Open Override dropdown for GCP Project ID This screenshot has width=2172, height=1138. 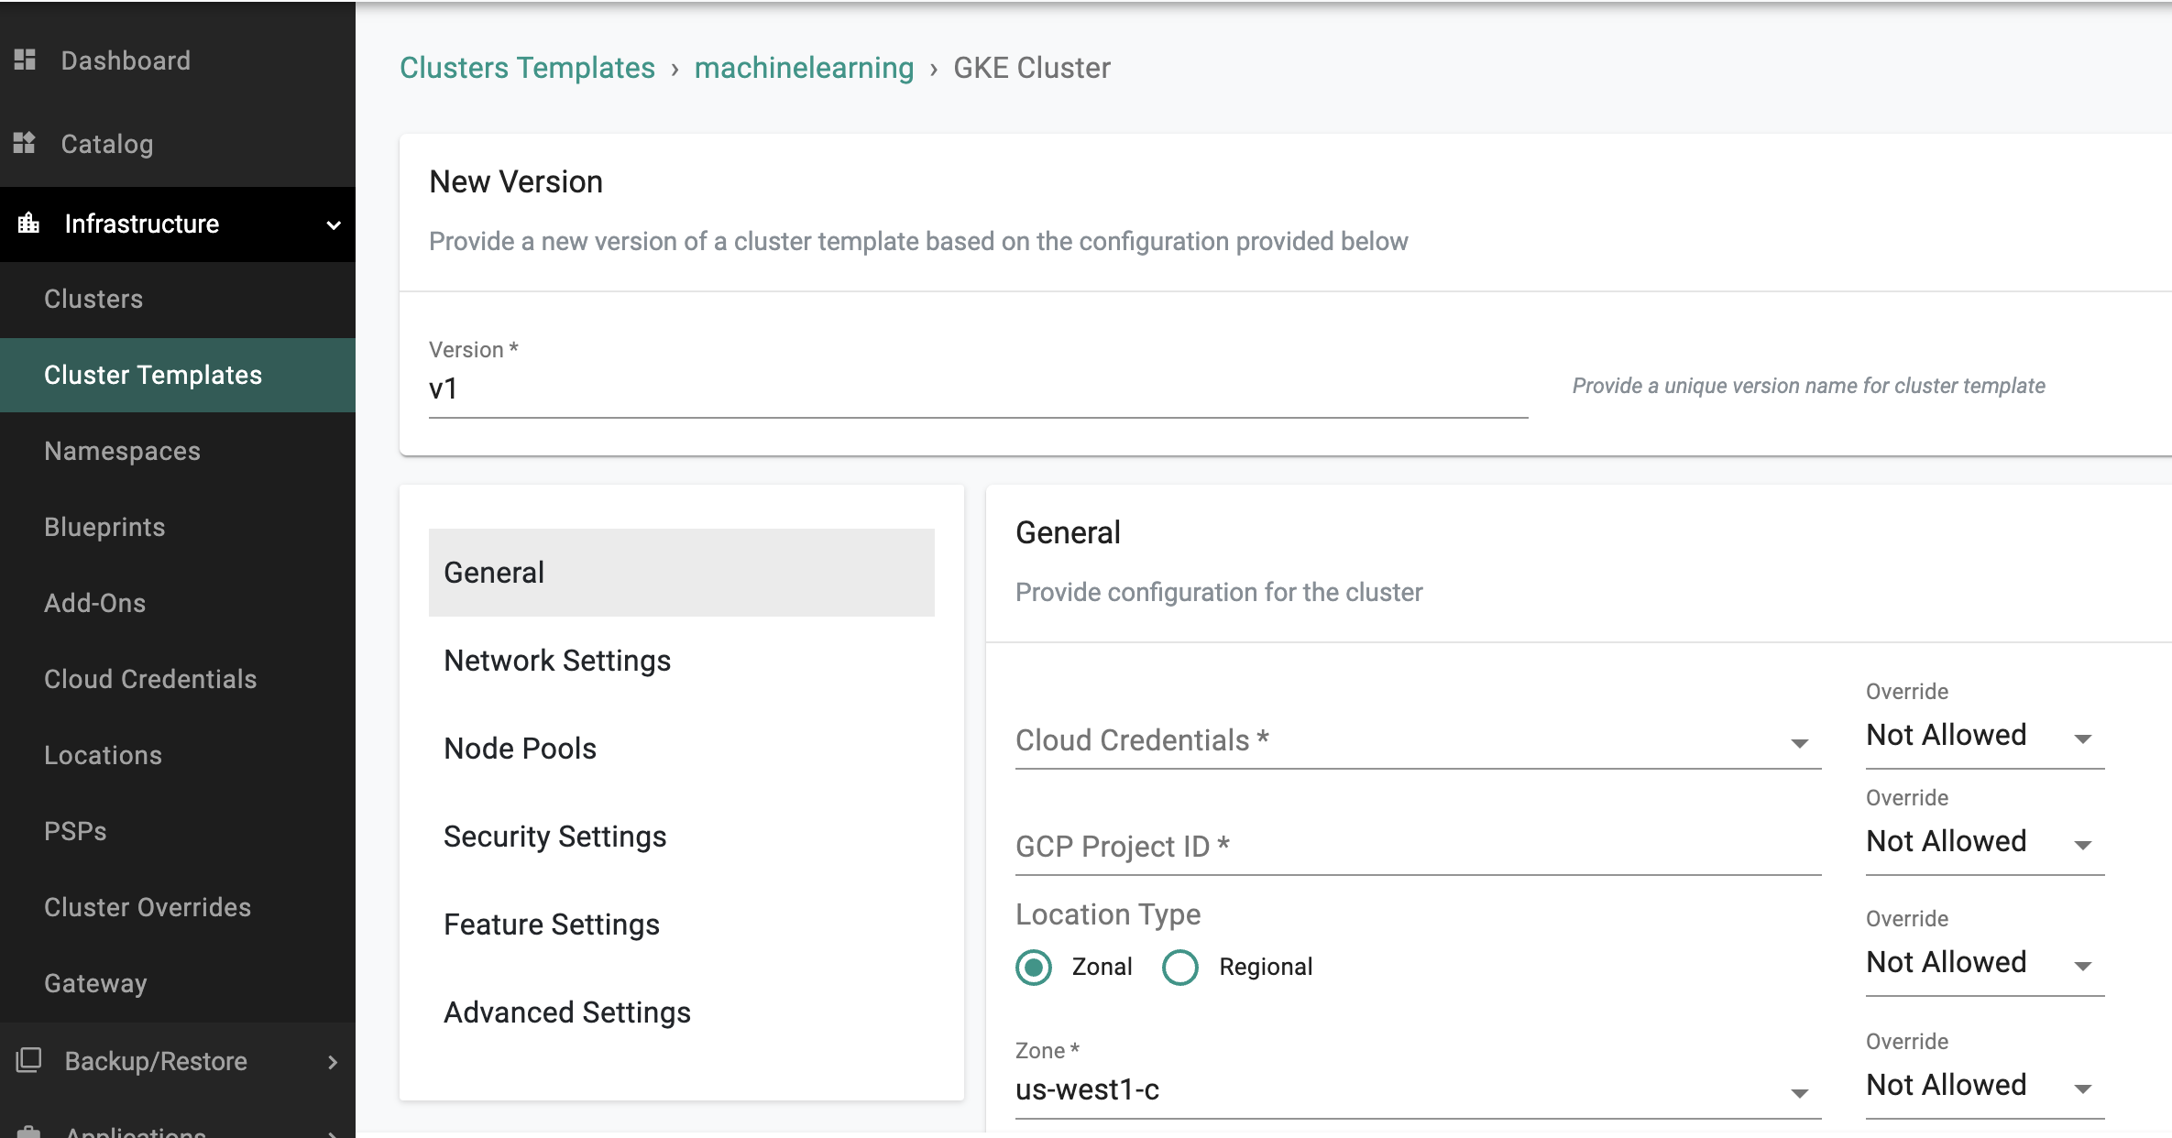1985,842
